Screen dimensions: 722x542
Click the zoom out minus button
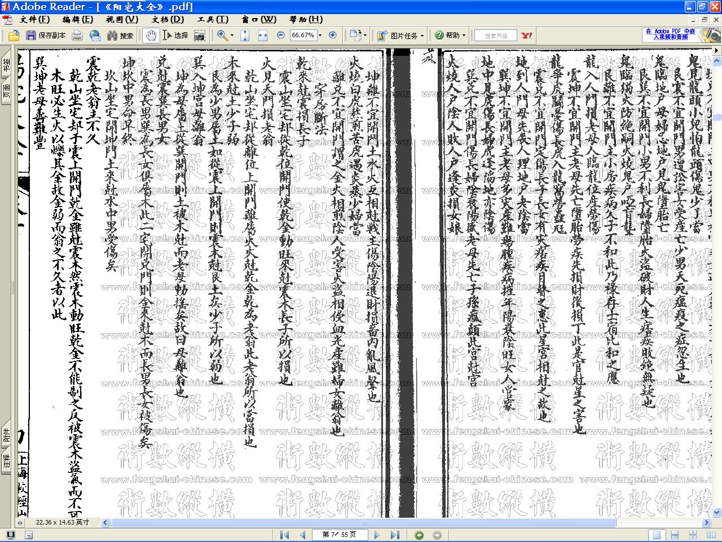coord(281,35)
